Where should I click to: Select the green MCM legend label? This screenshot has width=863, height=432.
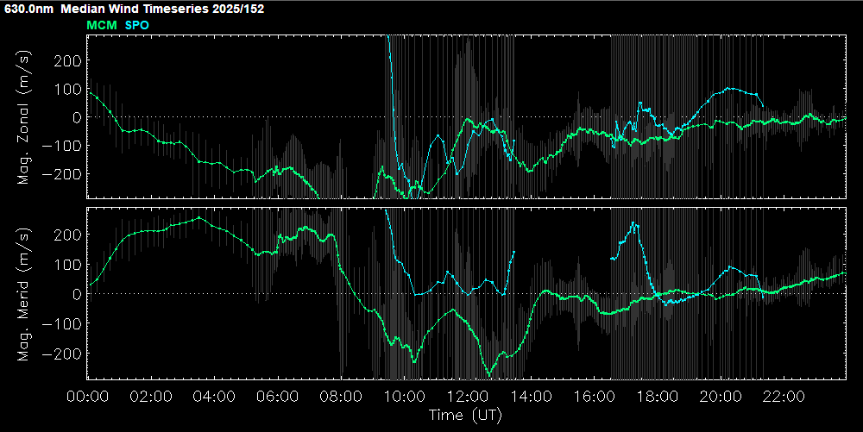point(102,25)
